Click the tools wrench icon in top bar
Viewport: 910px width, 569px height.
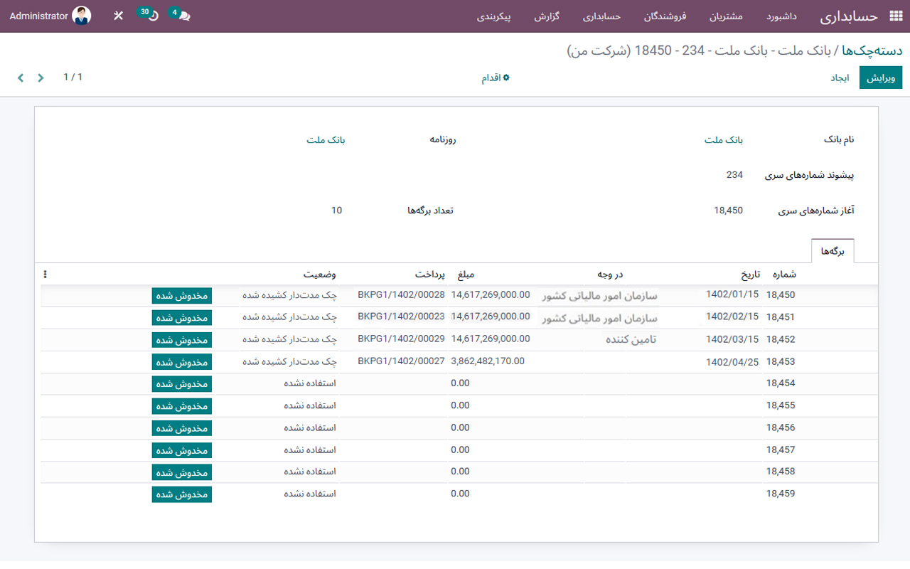118,15
